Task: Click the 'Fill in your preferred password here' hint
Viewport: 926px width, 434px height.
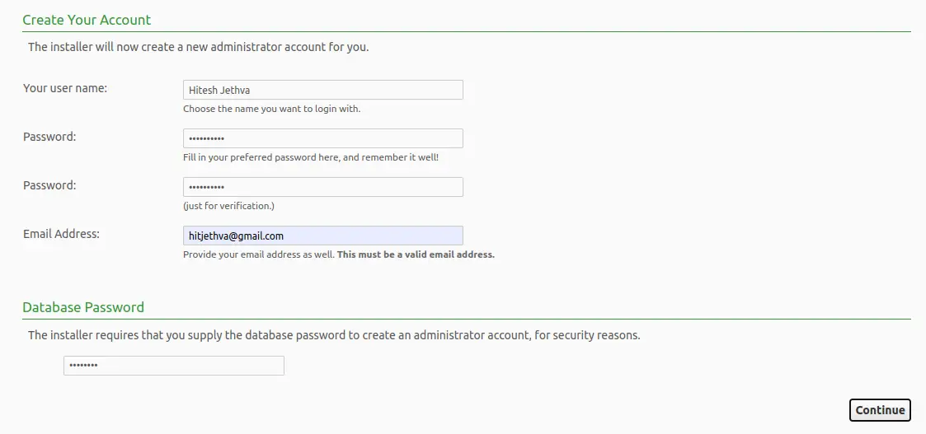Action: tap(311, 157)
